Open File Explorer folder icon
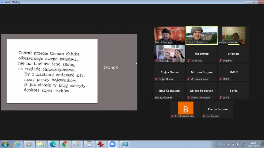 point(40,144)
